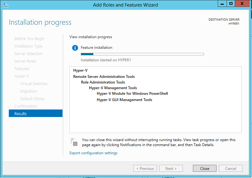Minimize the wizard window
Viewport: 252px width, 178px height.
click(x=222, y=3)
